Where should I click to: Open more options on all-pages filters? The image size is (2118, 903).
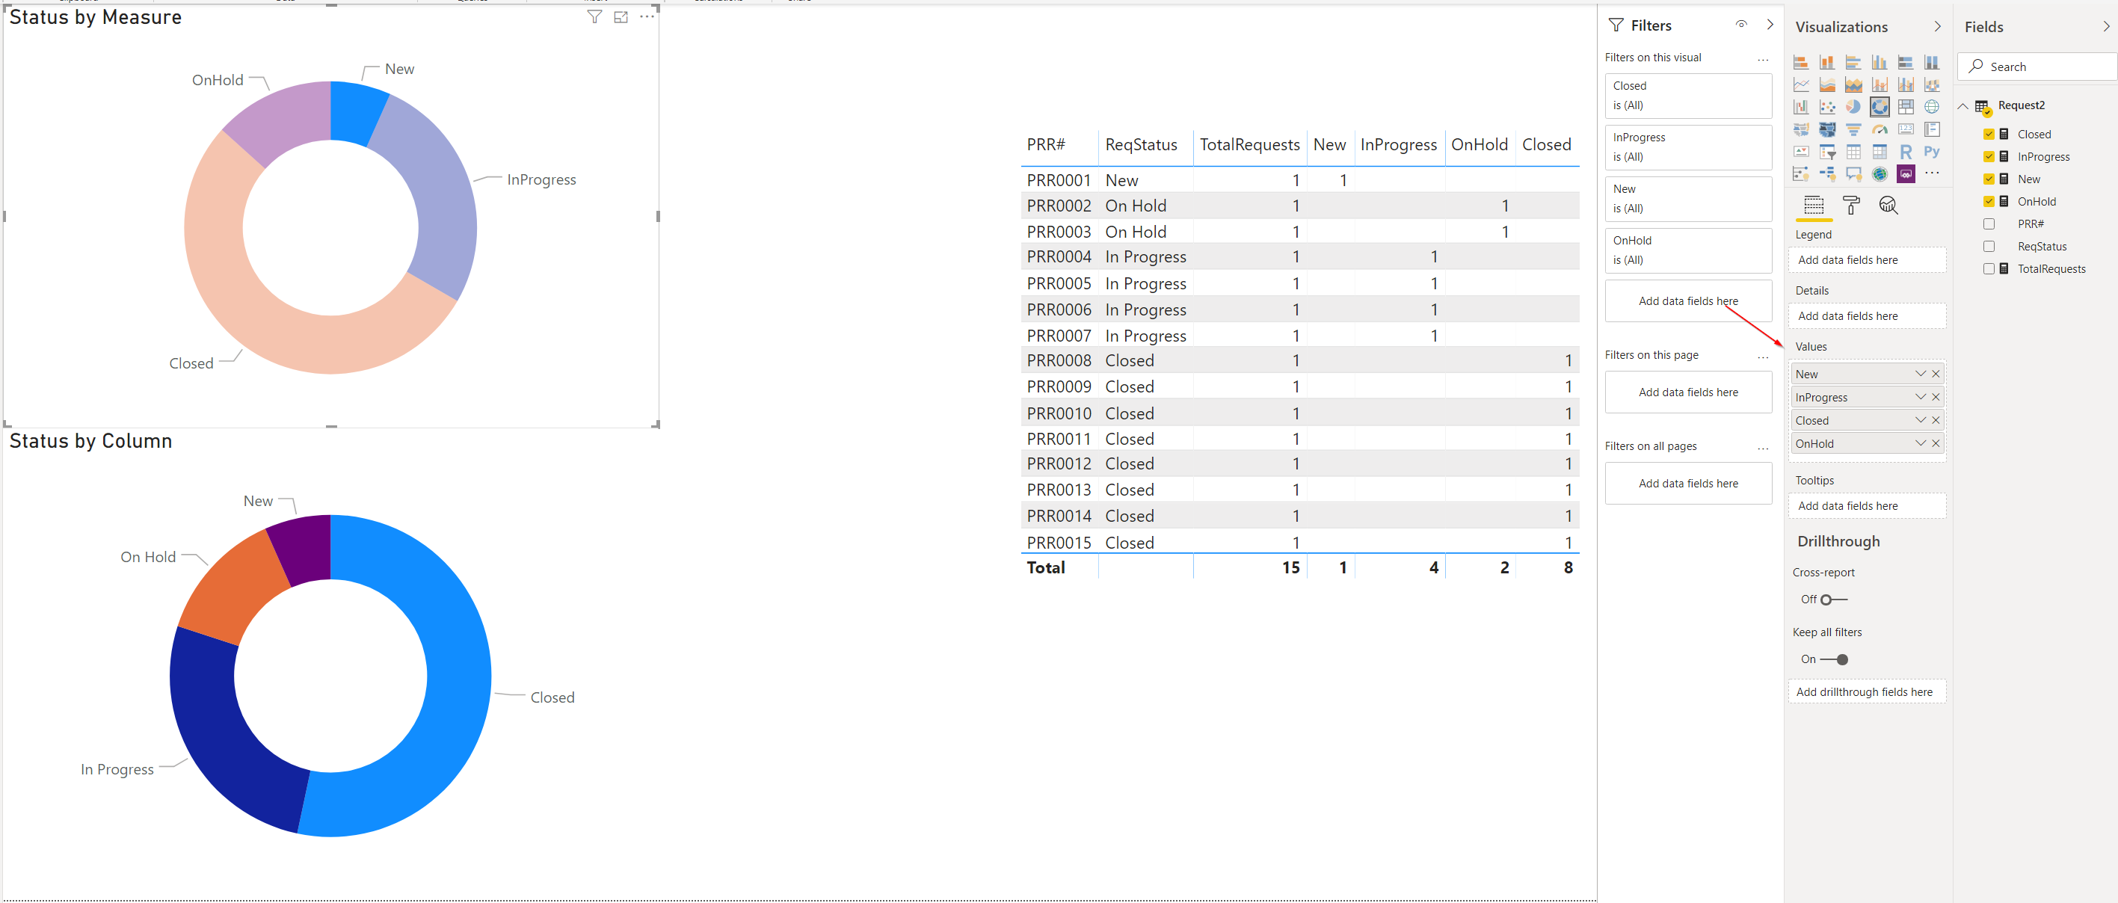1763,449
